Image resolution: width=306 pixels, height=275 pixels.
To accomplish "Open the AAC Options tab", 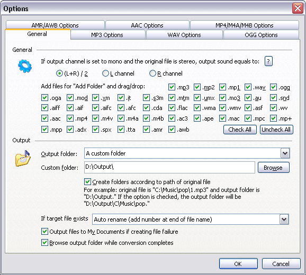I will pyautogui.click(x=147, y=25).
